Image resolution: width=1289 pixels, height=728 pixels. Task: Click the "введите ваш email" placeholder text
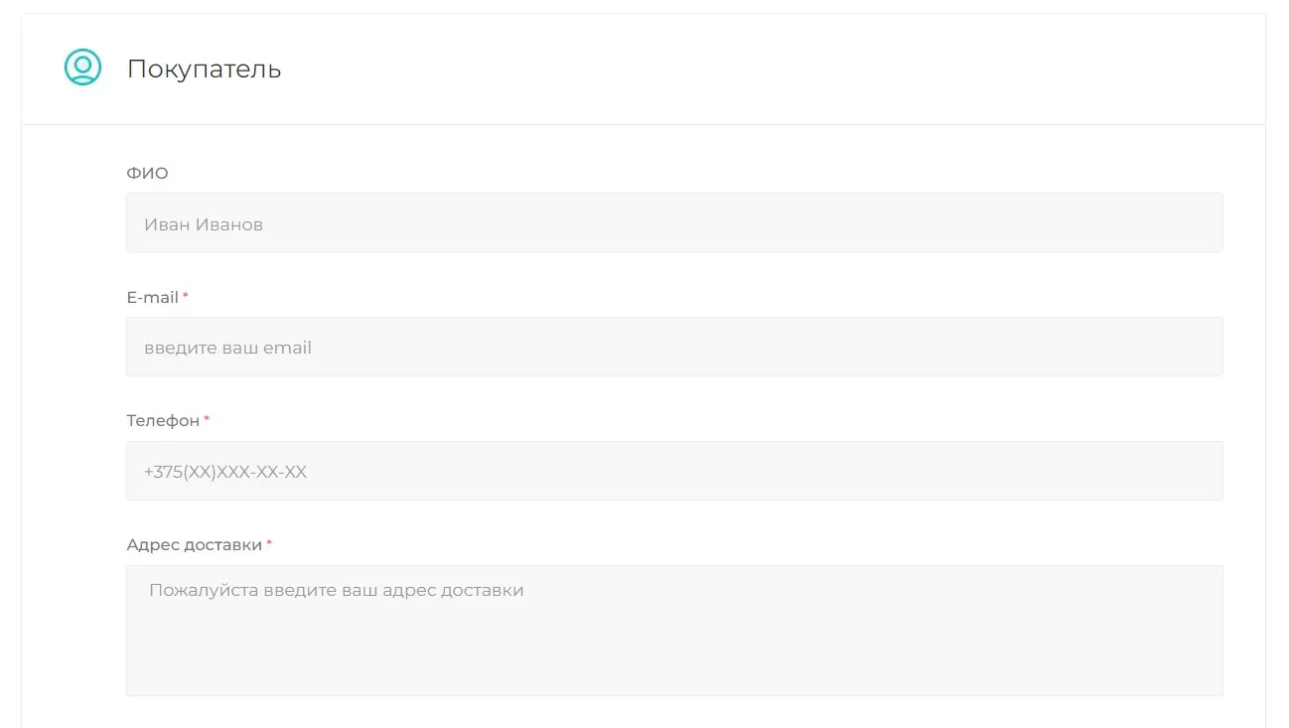click(x=227, y=349)
